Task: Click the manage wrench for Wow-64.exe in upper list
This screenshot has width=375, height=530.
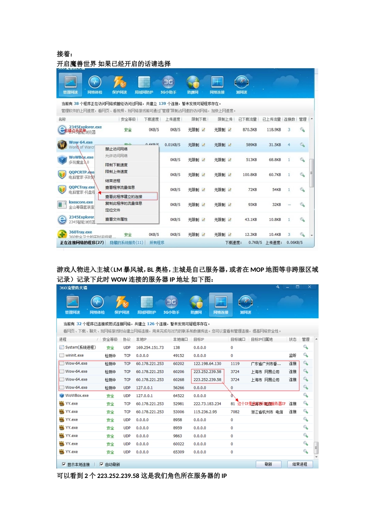Action: [302, 145]
